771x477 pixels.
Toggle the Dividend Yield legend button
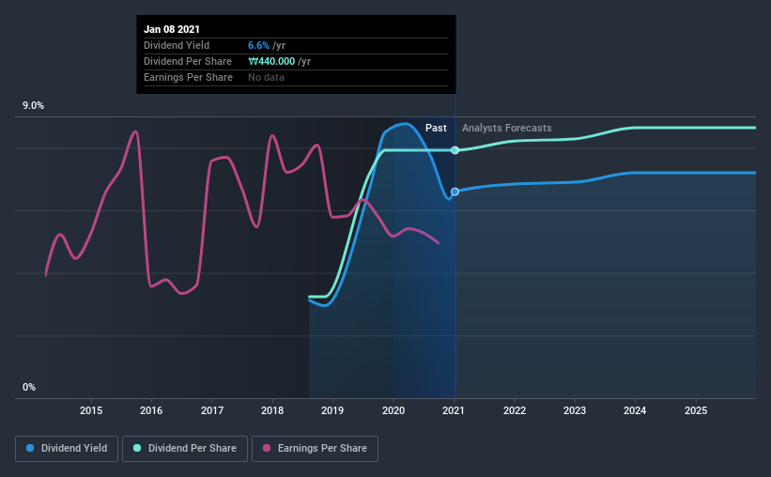pyautogui.click(x=67, y=449)
